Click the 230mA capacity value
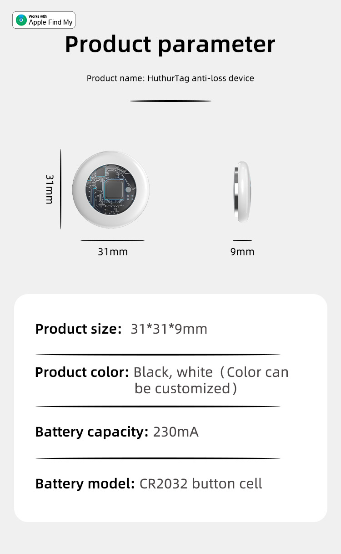Viewport: 341px width, 554px height. coord(176,432)
